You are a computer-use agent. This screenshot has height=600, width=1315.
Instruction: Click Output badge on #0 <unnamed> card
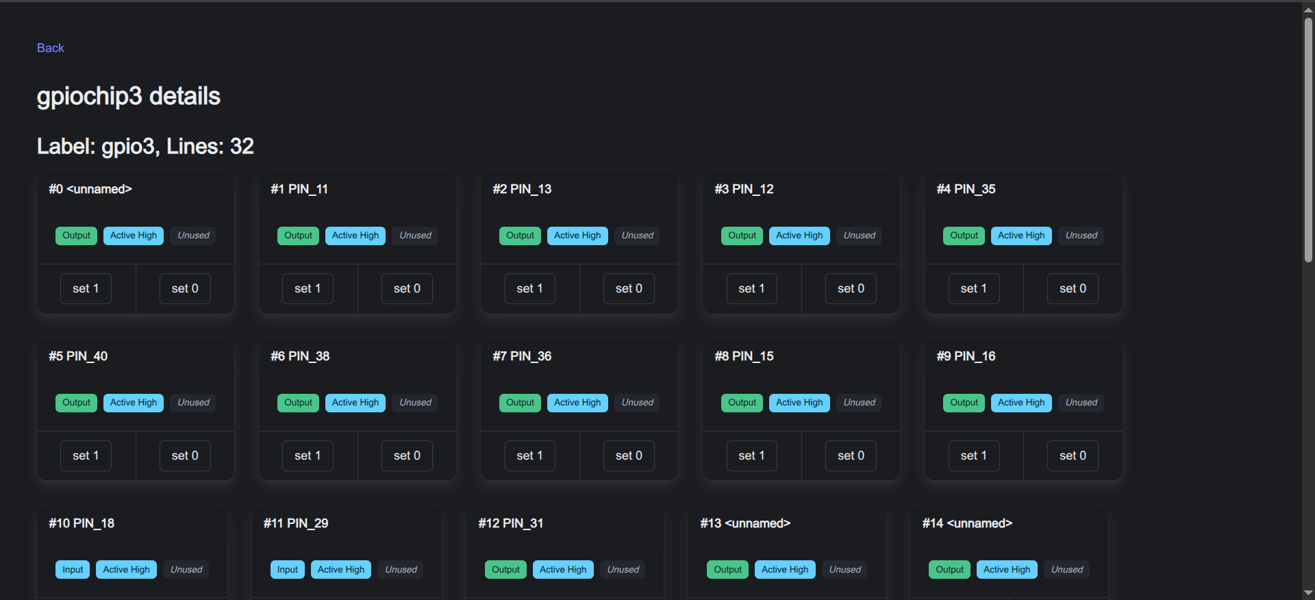click(x=76, y=236)
